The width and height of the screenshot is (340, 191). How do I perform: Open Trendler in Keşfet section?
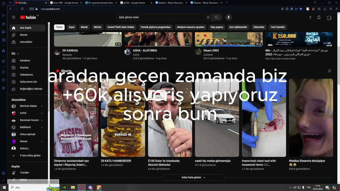click(28, 173)
